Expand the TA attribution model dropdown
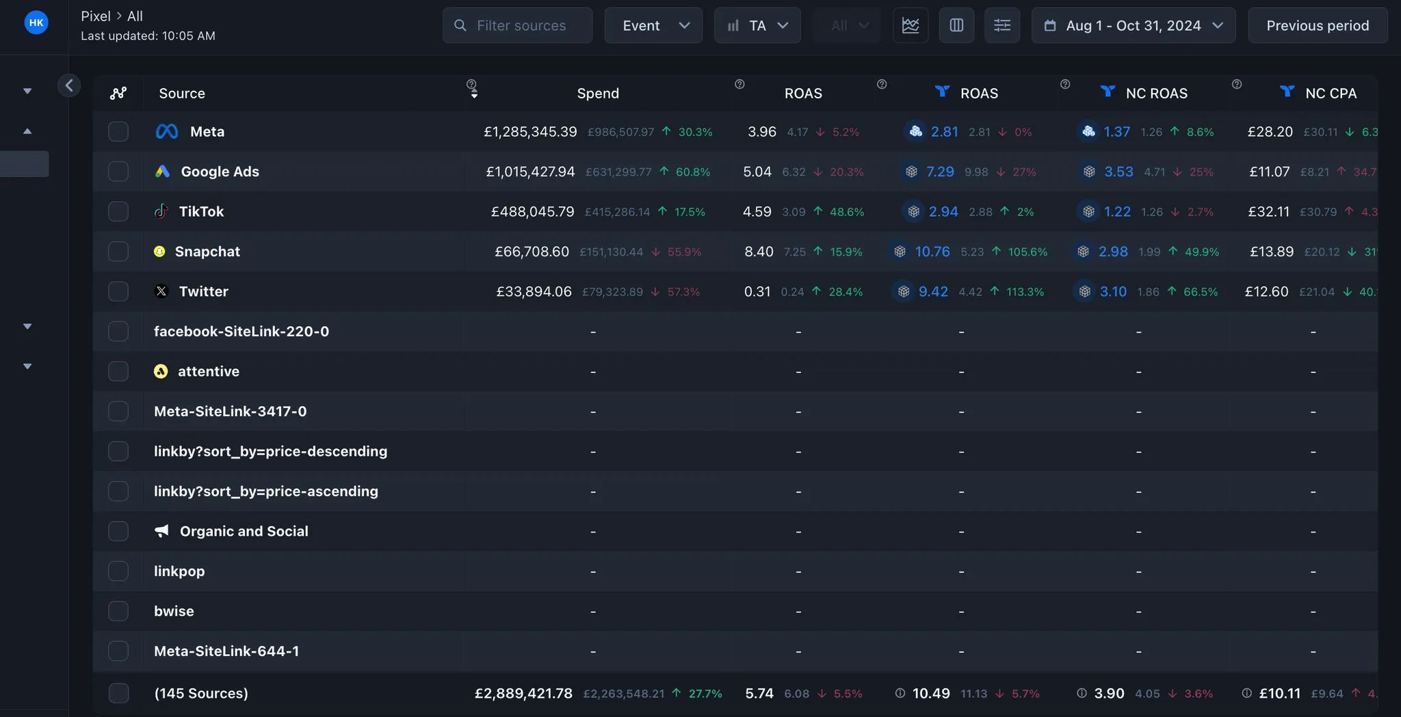 coord(757,25)
